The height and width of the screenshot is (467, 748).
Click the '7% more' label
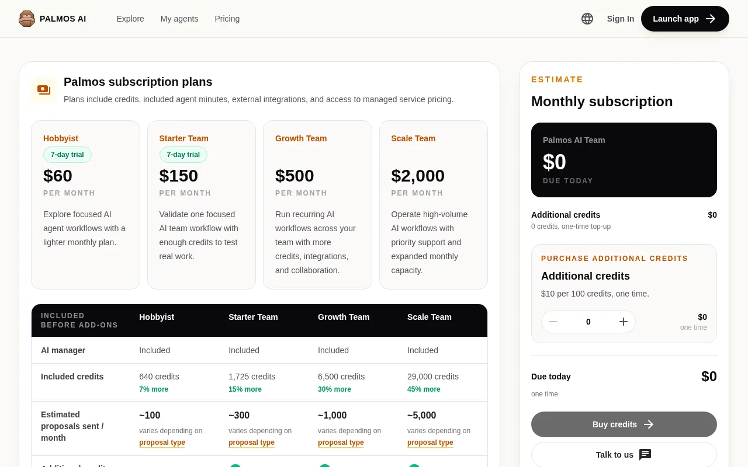pyautogui.click(x=154, y=389)
